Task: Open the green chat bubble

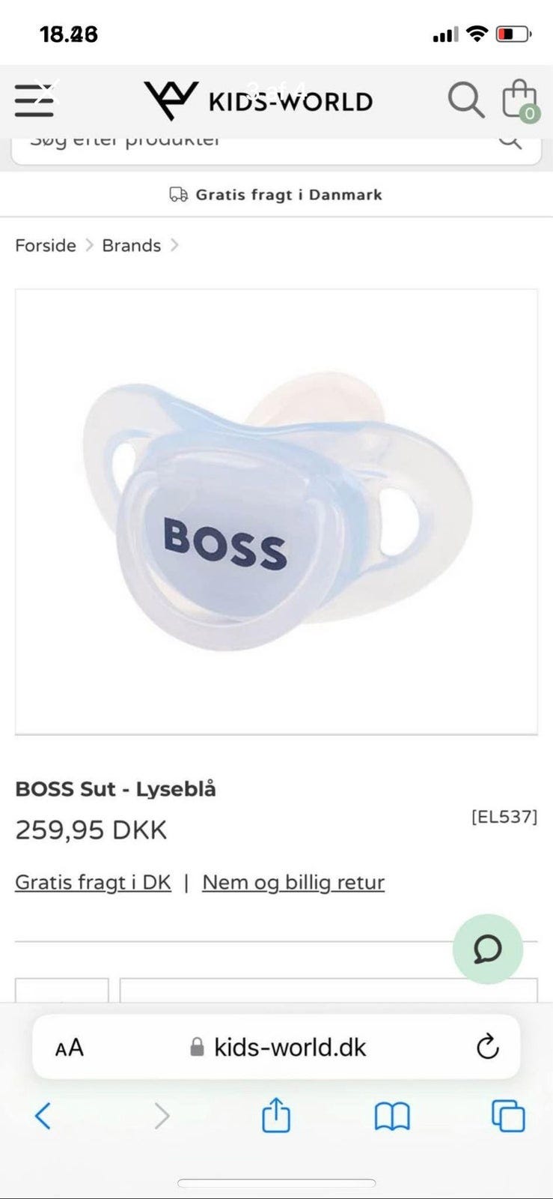Action: click(488, 949)
